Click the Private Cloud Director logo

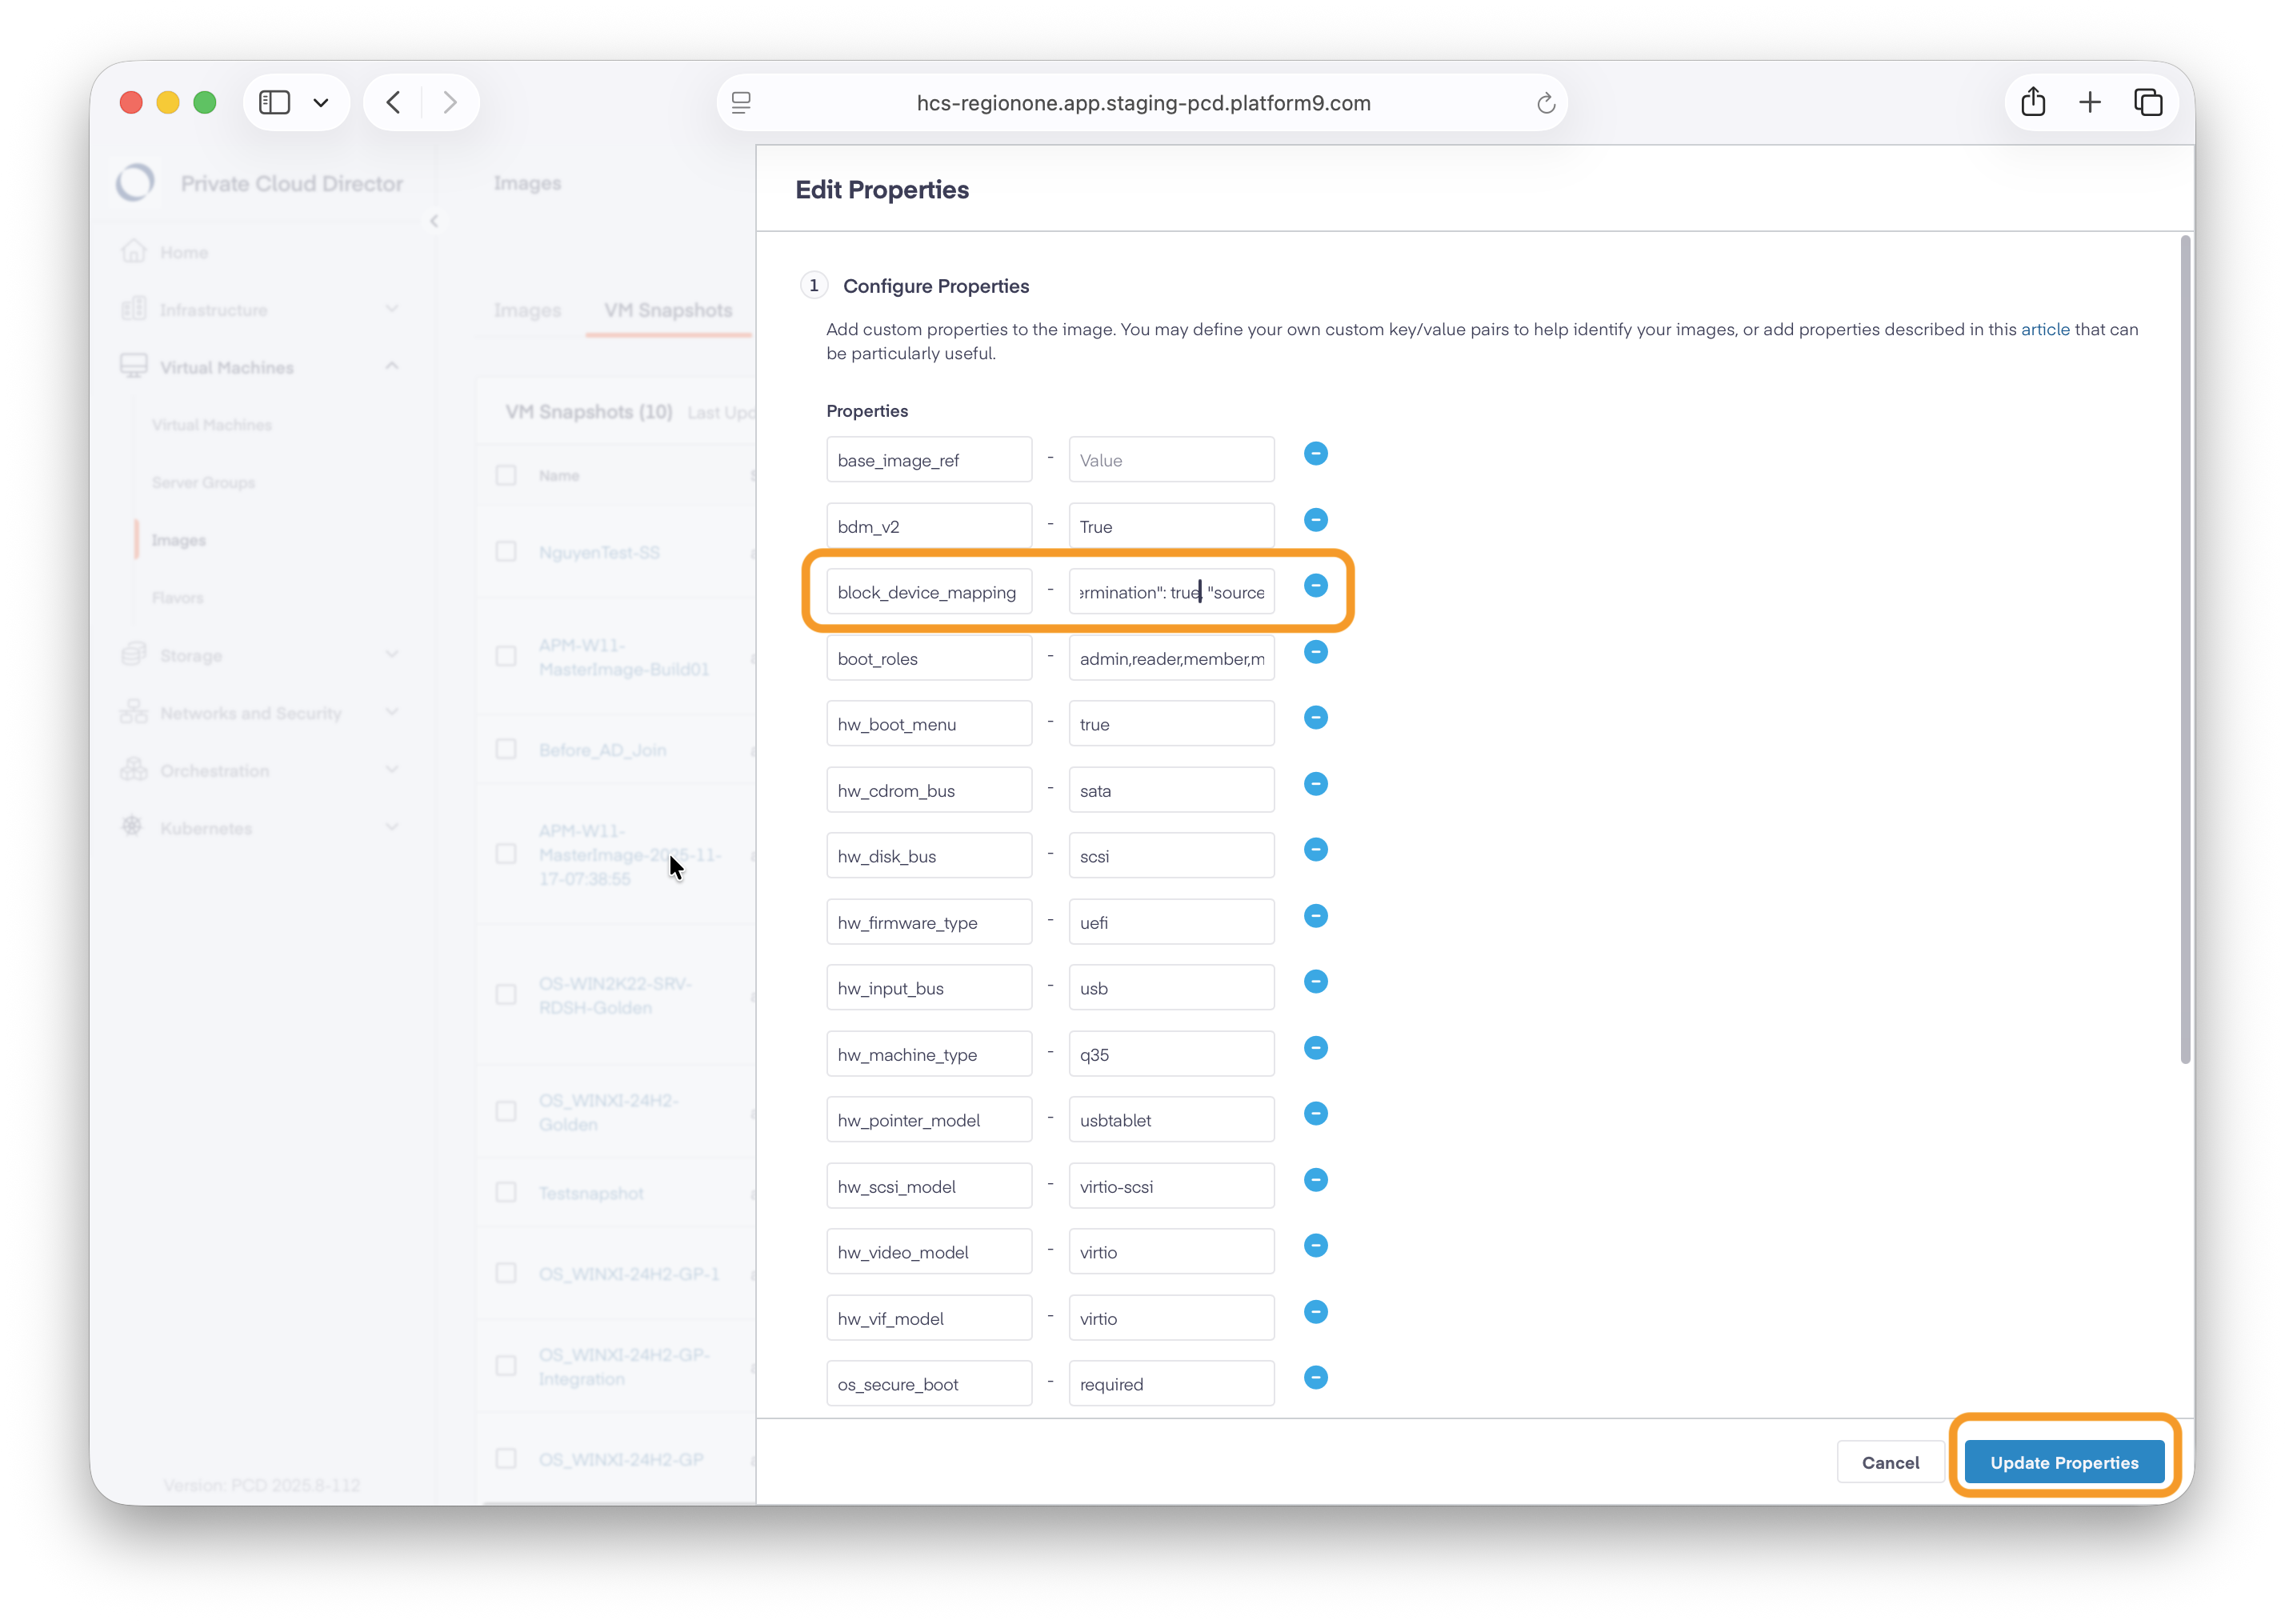135,183
